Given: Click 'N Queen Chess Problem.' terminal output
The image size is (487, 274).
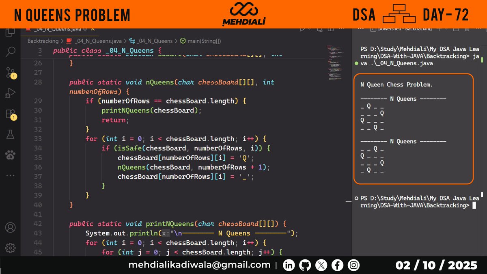Looking at the screenshot, I should coord(396,85).
